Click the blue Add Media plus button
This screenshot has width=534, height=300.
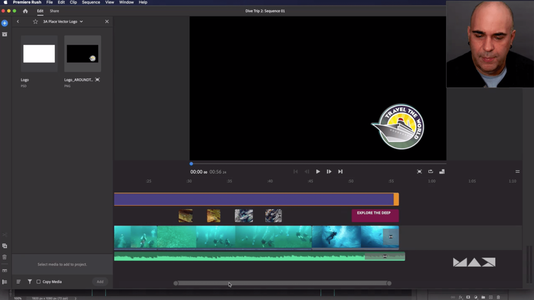[x=5, y=23]
